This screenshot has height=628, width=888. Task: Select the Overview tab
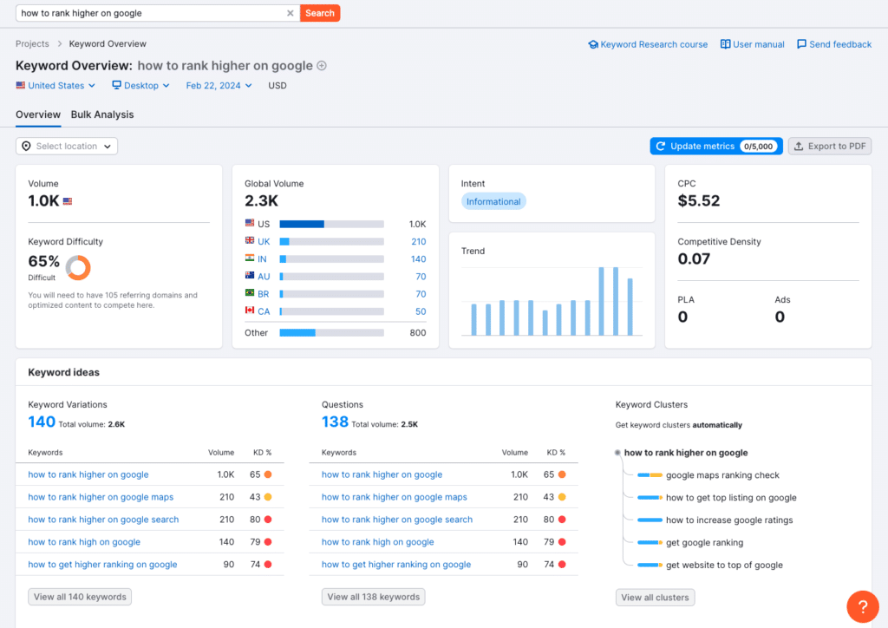click(x=38, y=114)
